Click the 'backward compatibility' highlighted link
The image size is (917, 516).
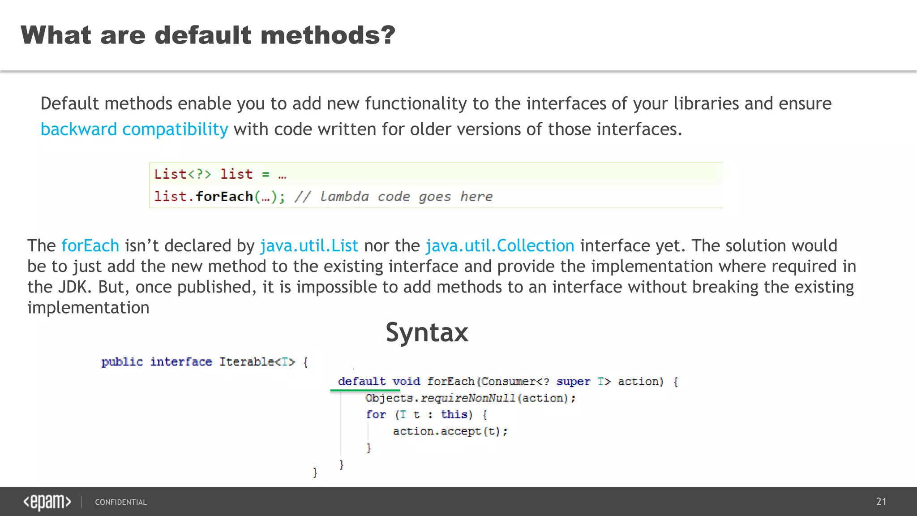(x=134, y=129)
